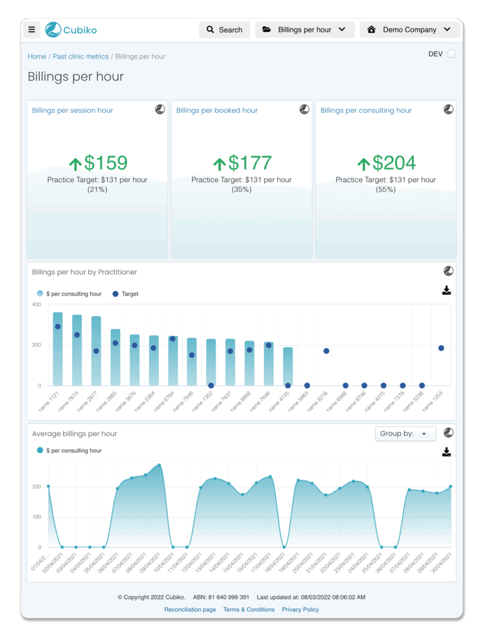Open the Billings per hour dropdown
The height and width of the screenshot is (638, 483).
pyautogui.click(x=304, y=30)
